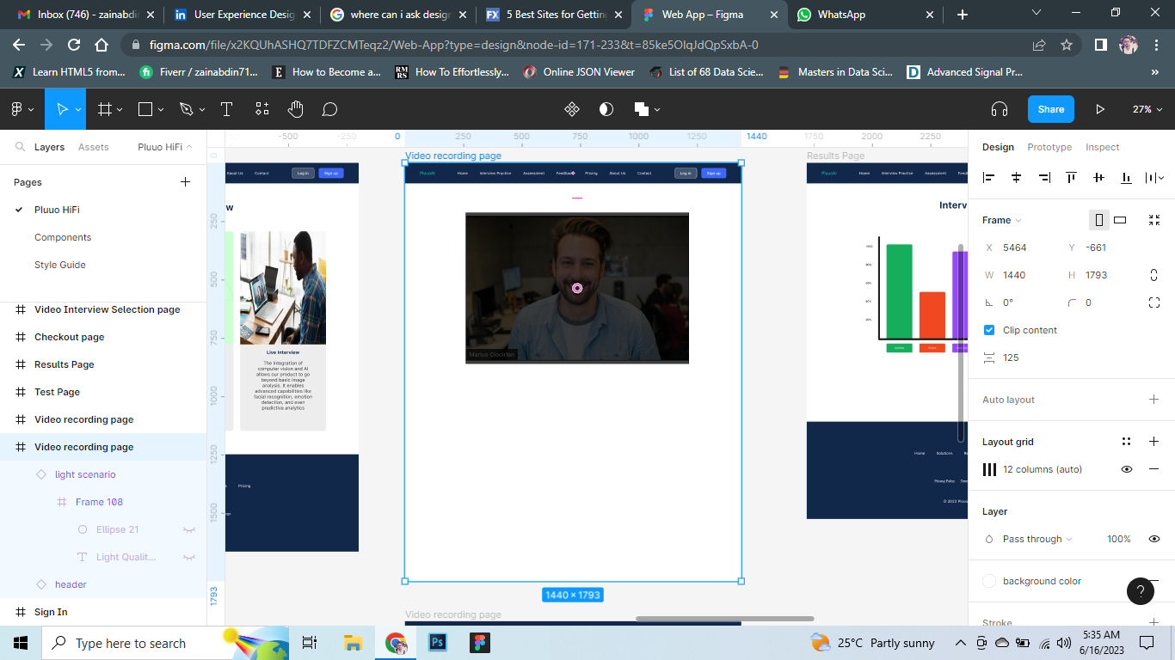
Task: Add Auto layout with plus button
Action: point(1153,400)
